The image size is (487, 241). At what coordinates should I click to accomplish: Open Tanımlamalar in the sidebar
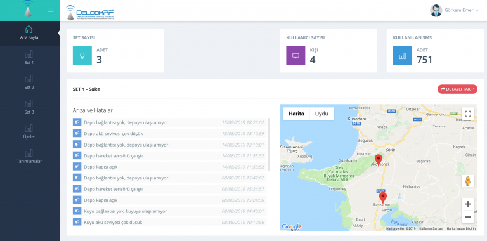(29, 157)
